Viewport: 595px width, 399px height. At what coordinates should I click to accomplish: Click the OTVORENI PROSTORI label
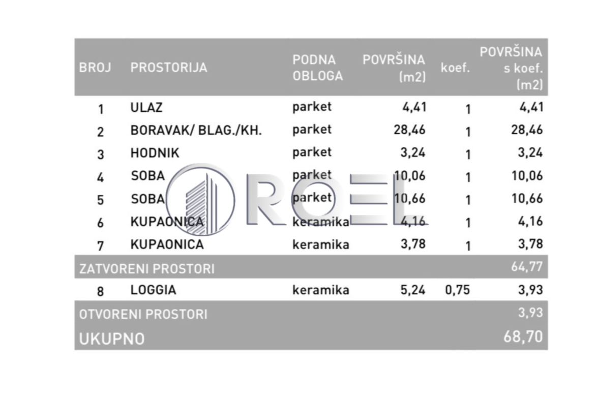[x=143, y=314]
